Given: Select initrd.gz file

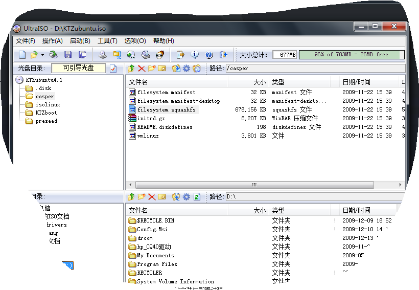Looking at the screenshot, I should [x=151, y=118].
